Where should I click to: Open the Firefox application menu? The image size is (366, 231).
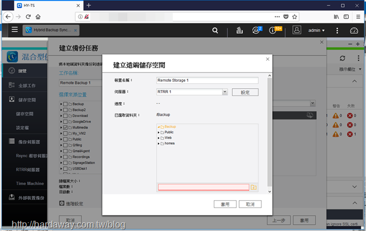(358, 17)
